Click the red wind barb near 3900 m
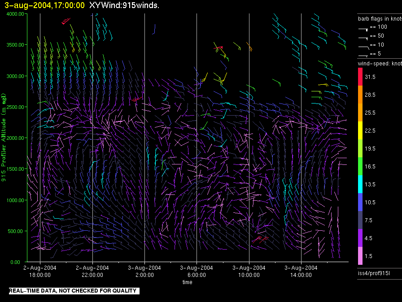The width and height of the screenshot is (402, 302). pos(66,21)
